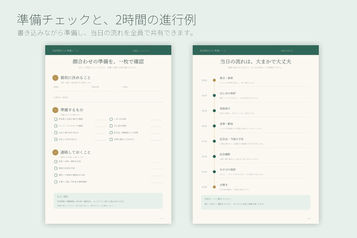Image resolution: width=357 pixels, height=238 pixels.
Task: Click the gold badge beside 最初に決めること
Action: pos(55,78)
